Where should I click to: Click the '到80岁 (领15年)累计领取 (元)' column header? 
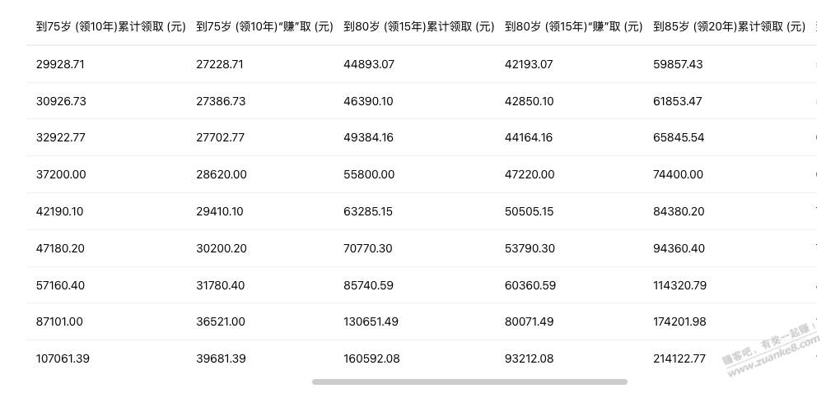click(x=419, y=26)
